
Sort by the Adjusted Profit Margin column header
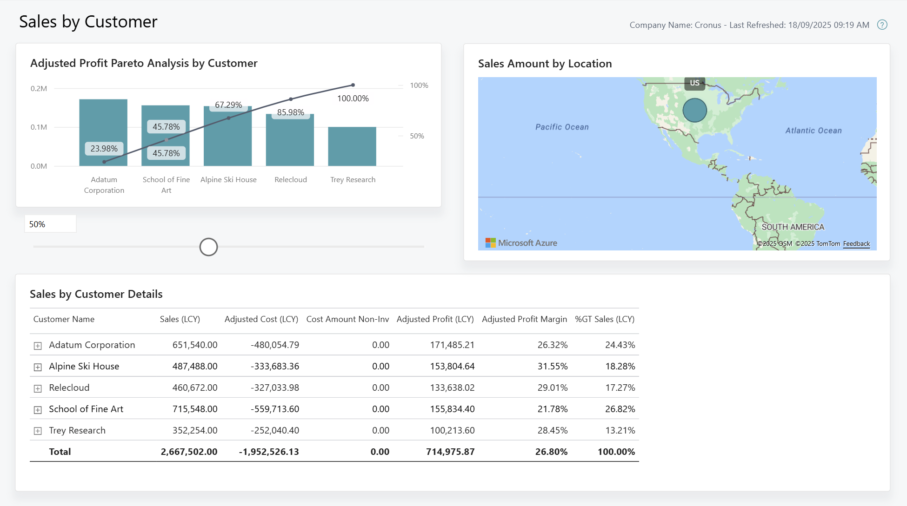click(x=524, y=319)
